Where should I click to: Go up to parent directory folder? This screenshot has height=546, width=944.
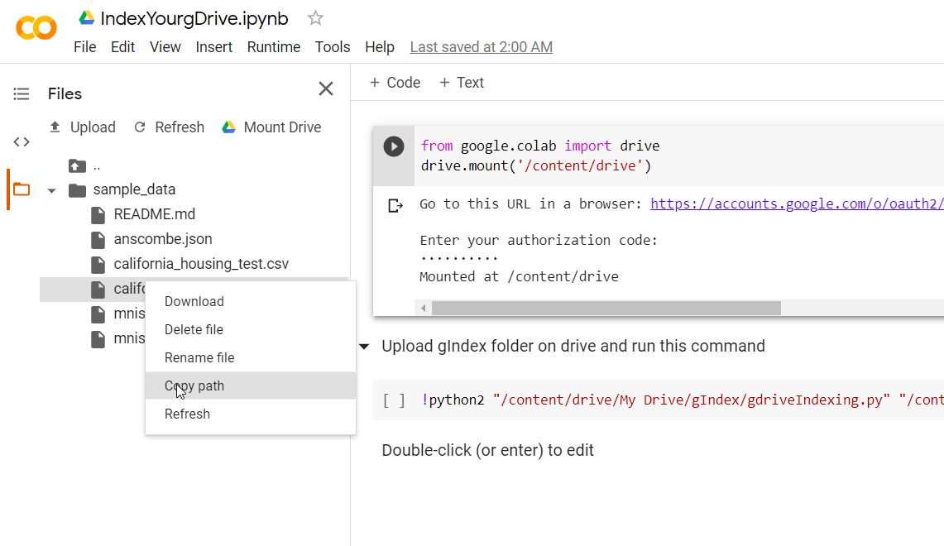78,165
